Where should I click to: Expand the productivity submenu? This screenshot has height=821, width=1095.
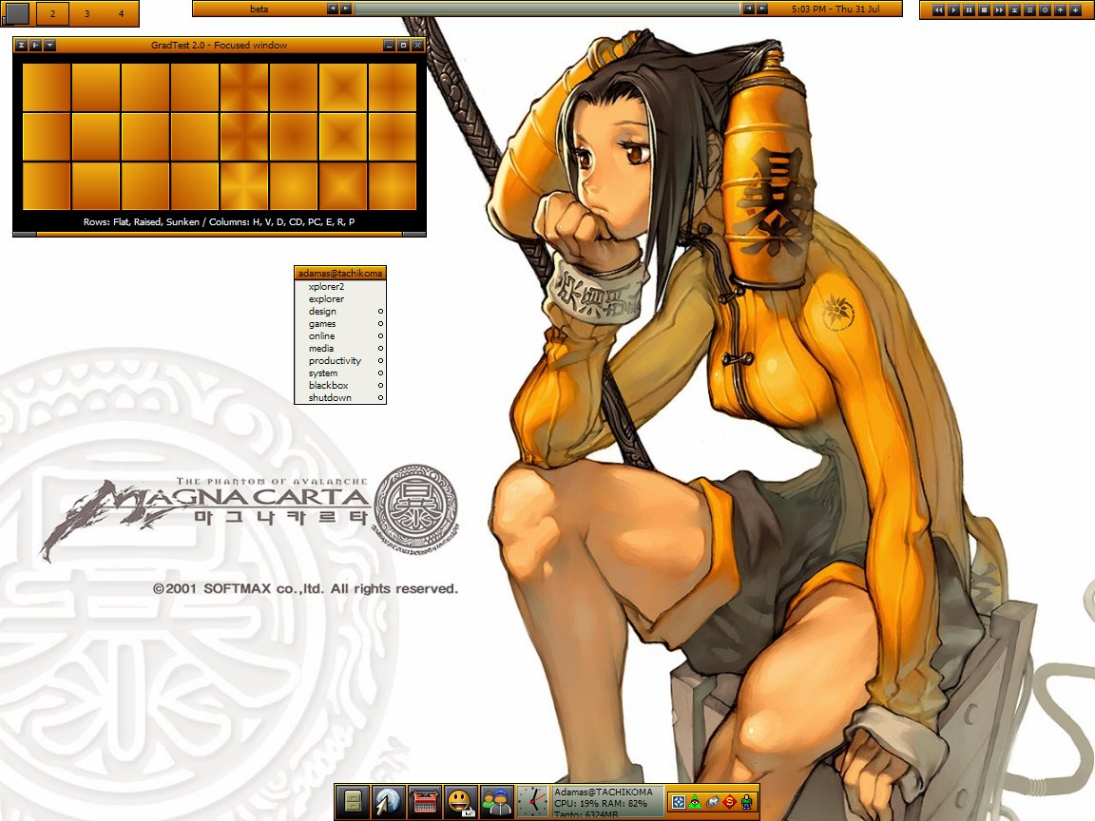[340, 361]
